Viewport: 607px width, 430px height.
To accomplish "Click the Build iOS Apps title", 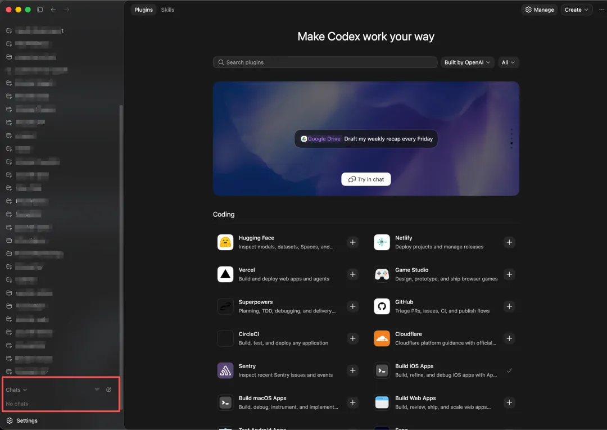I will (414, 366).
